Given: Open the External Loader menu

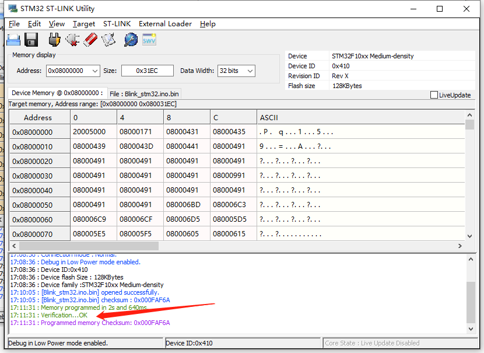Looking at the screenshot, I should pos(165,24).
